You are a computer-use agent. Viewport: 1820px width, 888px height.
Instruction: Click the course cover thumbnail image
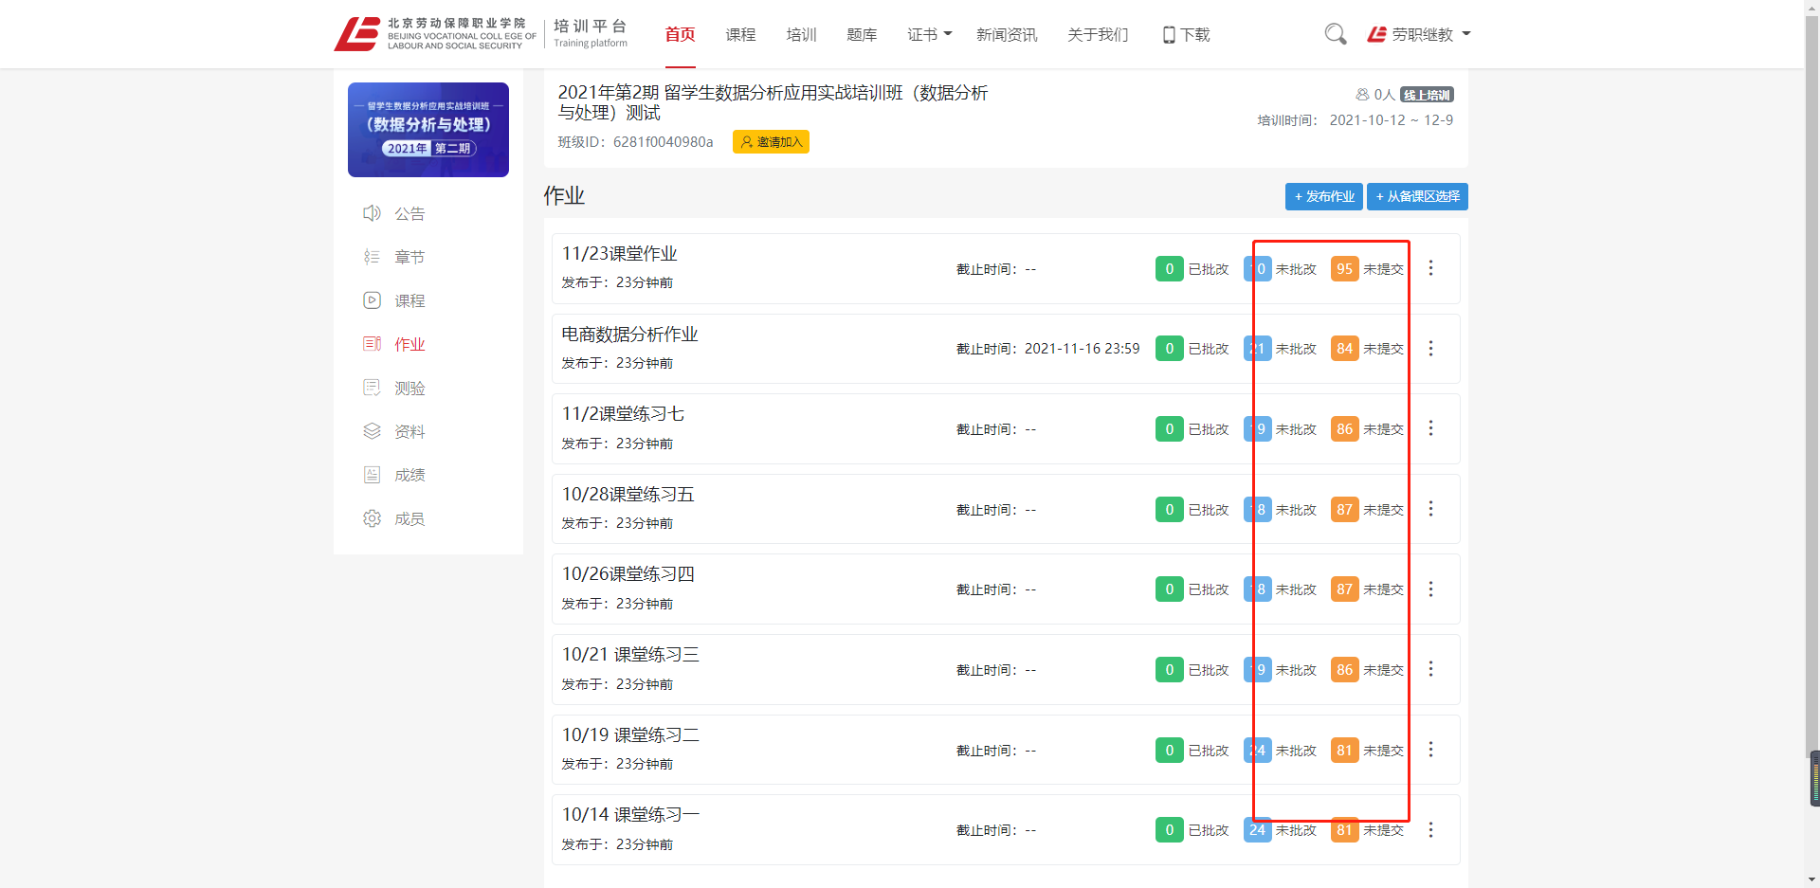pyautogui.click(x=428, y=130)
